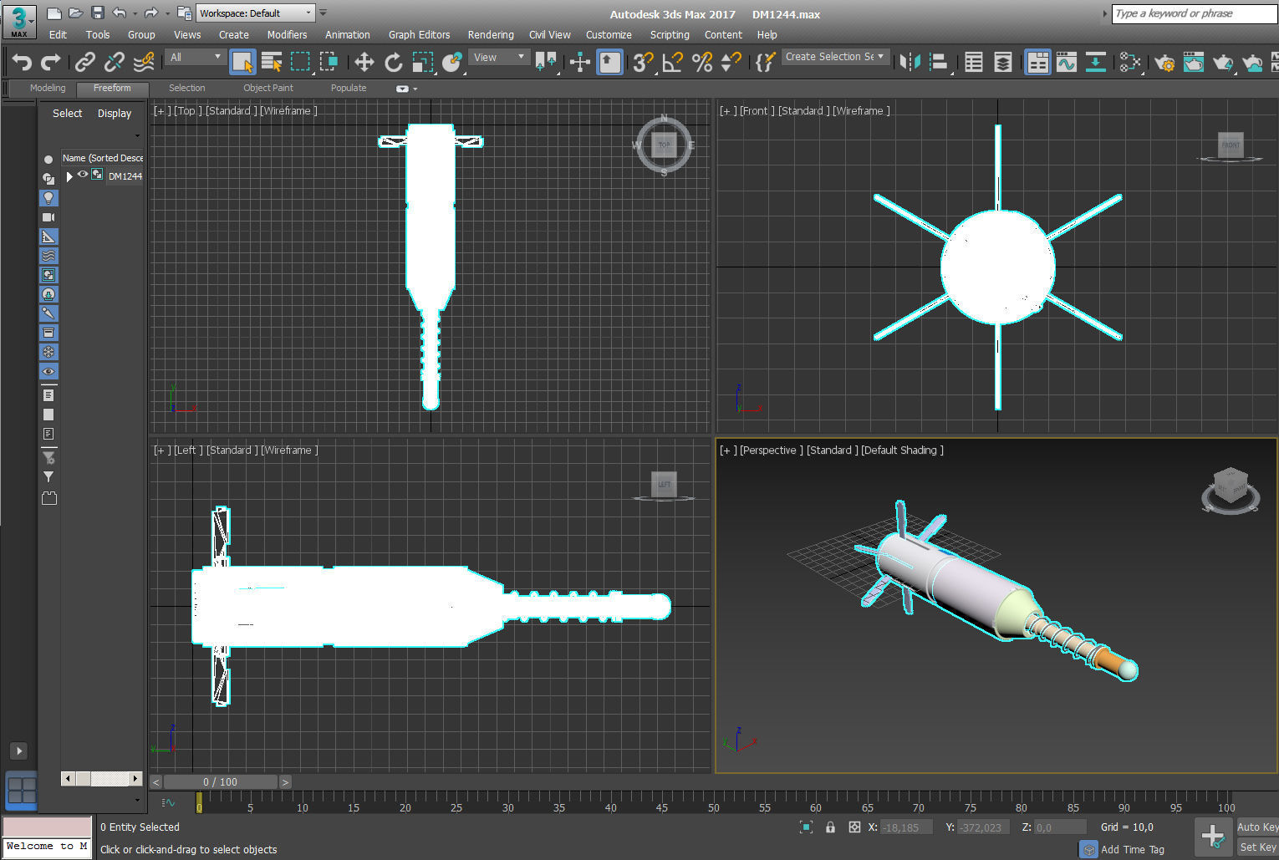Screen dimensions: 1279x860
Task: Switch to the Modeling ribbon tab
Action: [48, 88]
